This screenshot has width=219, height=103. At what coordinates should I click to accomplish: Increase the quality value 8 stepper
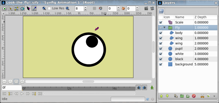point(85,7)
